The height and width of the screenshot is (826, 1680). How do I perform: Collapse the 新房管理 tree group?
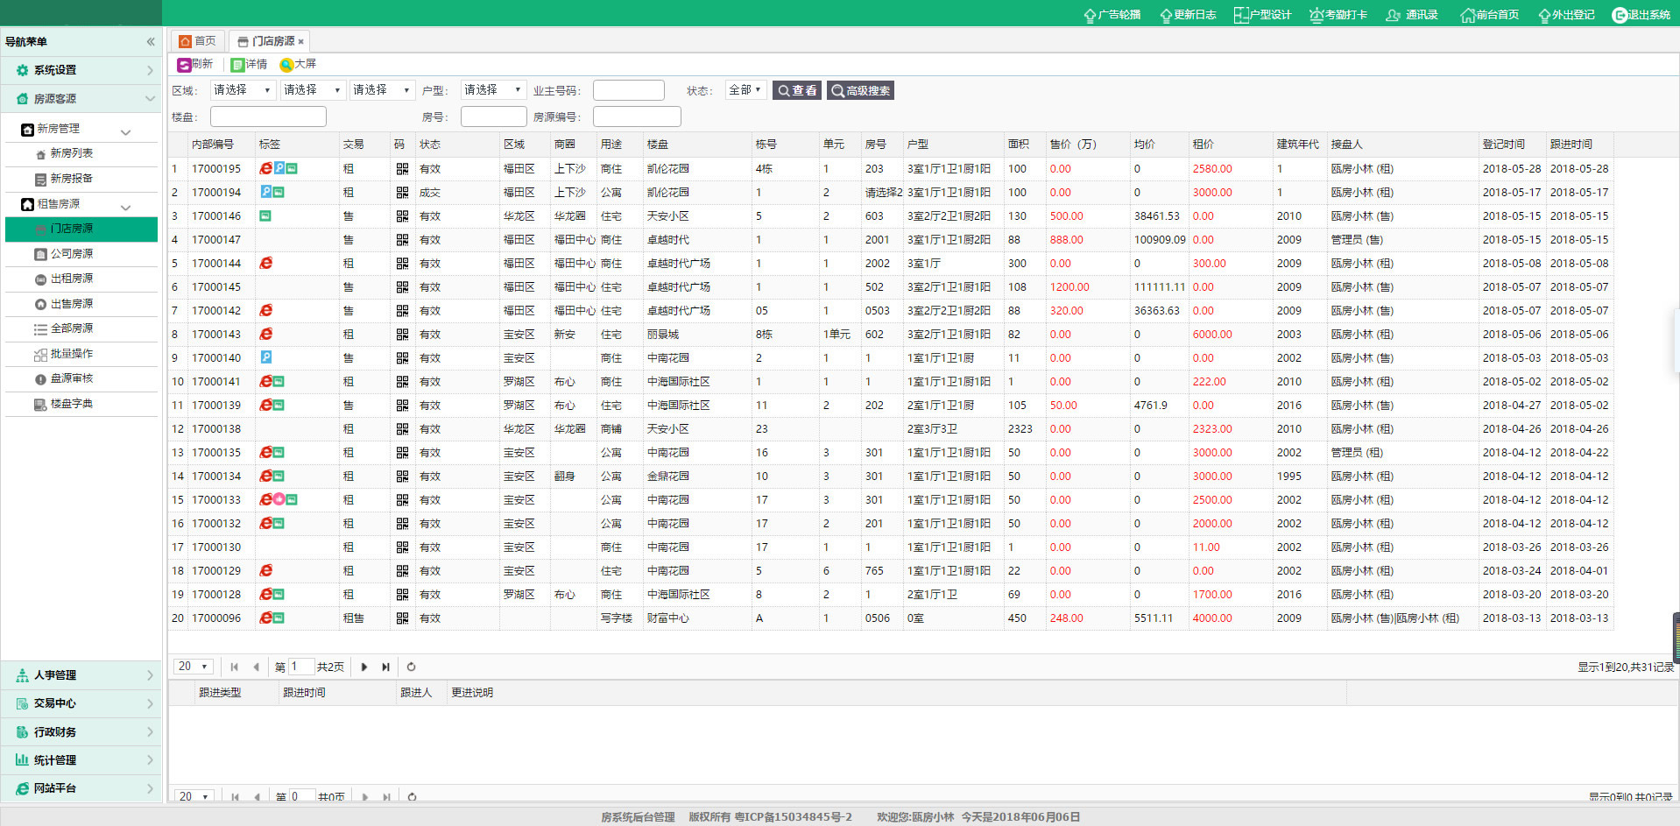pyautogui.click(x=125, y=131)
